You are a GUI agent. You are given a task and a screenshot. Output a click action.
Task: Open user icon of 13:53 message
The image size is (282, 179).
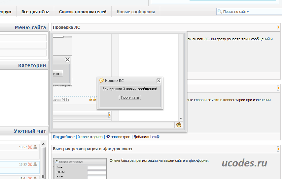(35, 164)
